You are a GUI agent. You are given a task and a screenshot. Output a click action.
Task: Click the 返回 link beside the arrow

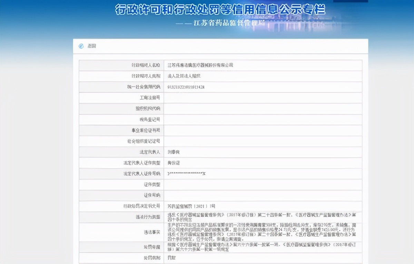92,46
